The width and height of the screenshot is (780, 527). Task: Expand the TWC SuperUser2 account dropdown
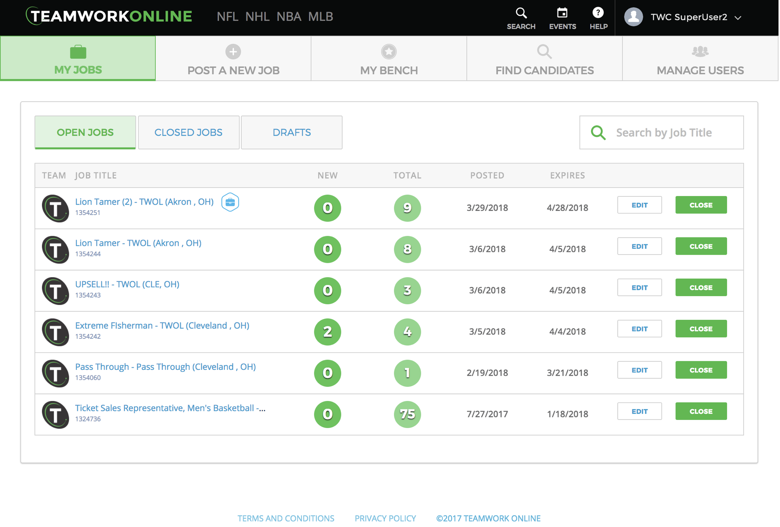[x=738, y=18]
